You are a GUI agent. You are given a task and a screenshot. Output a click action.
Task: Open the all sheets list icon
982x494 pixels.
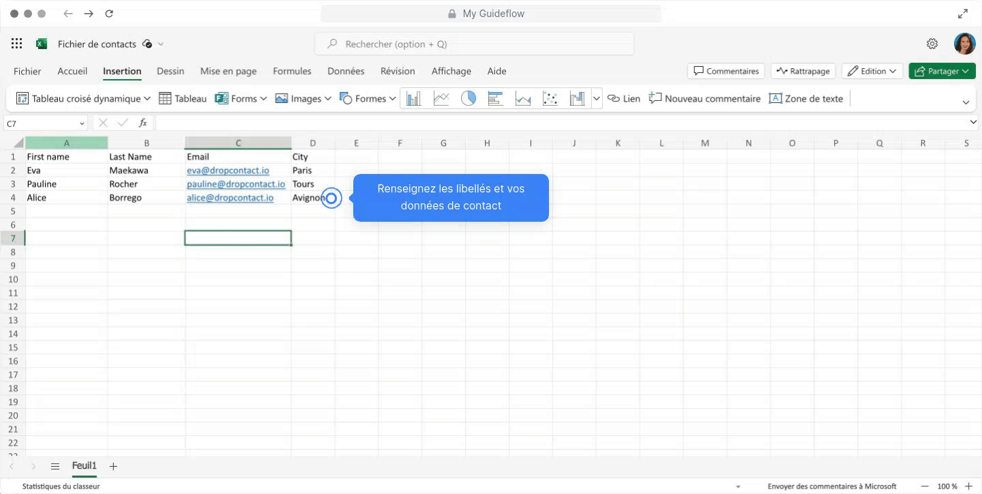pyautogui.click(x=55, y=467)
